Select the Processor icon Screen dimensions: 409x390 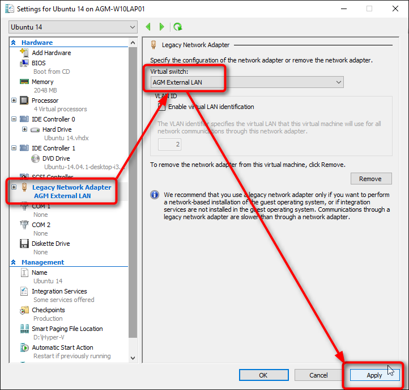(24, 100)
